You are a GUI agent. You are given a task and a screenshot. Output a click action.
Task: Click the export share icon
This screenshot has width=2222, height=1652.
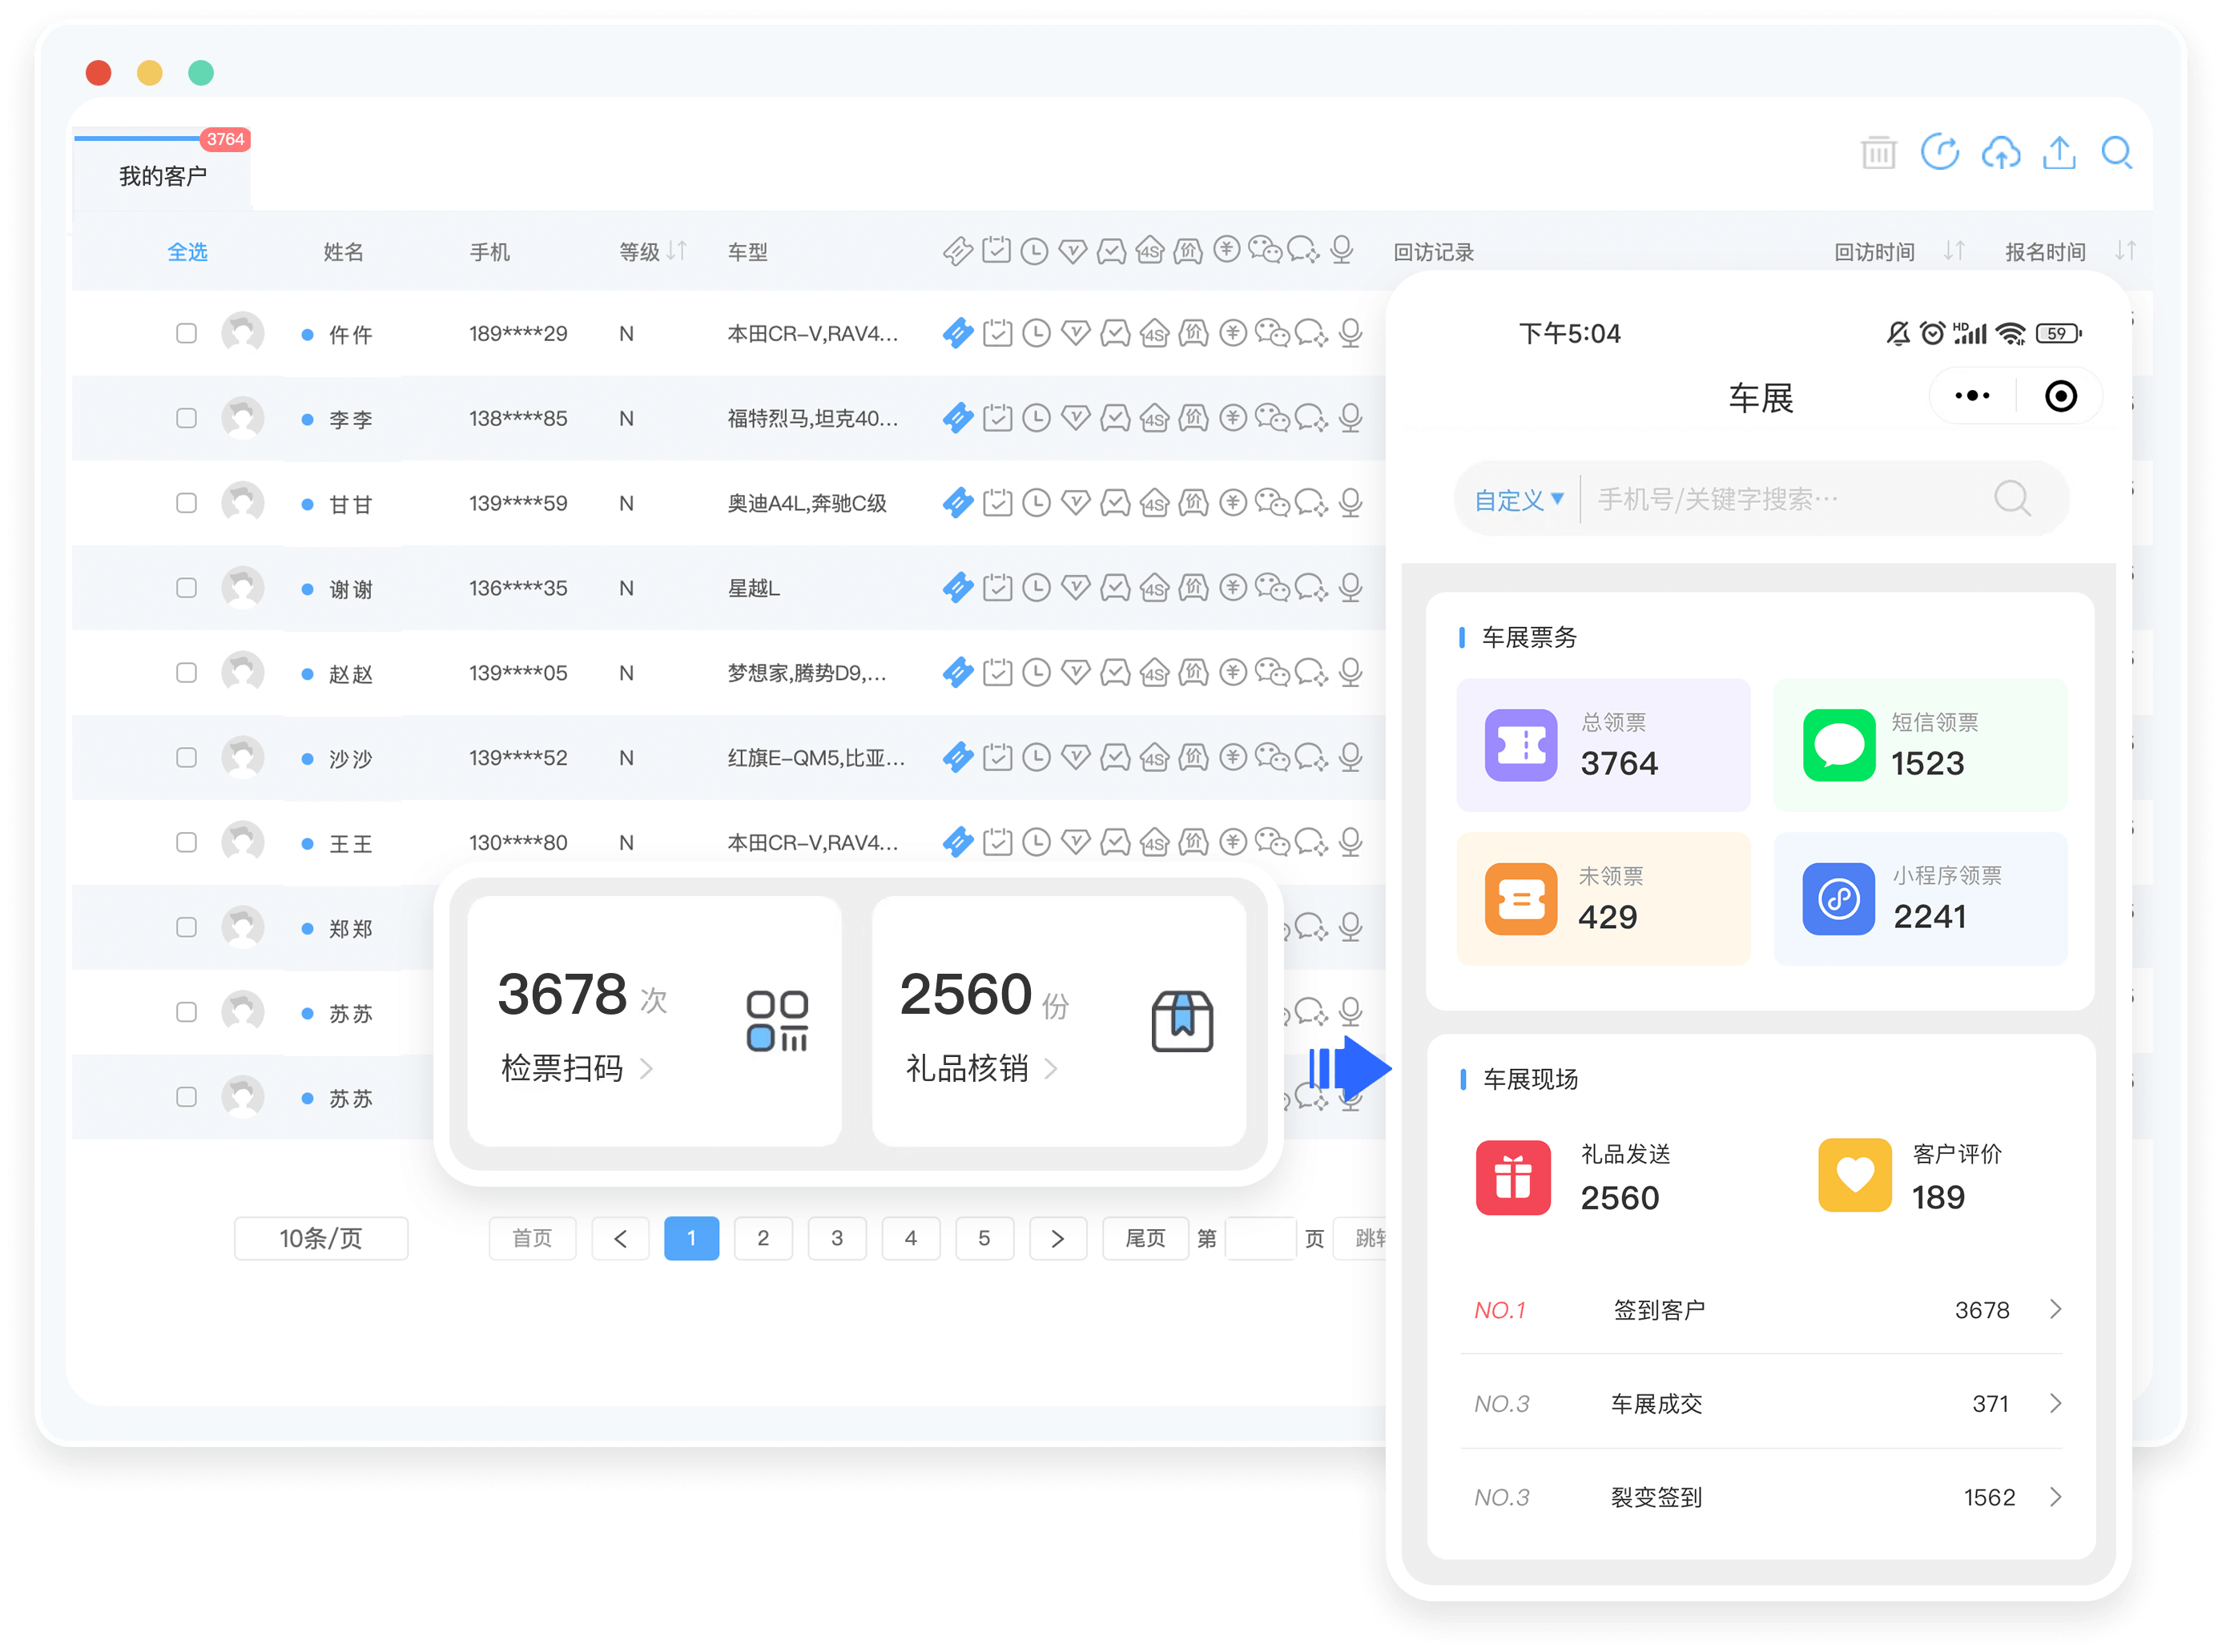pos(2059,153)
